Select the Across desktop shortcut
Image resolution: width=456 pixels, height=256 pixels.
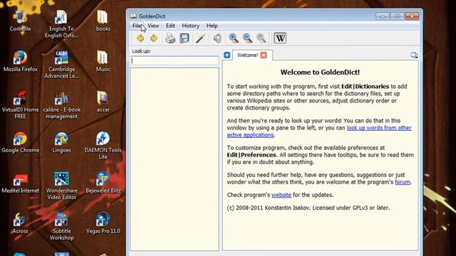tap(20, 223)
